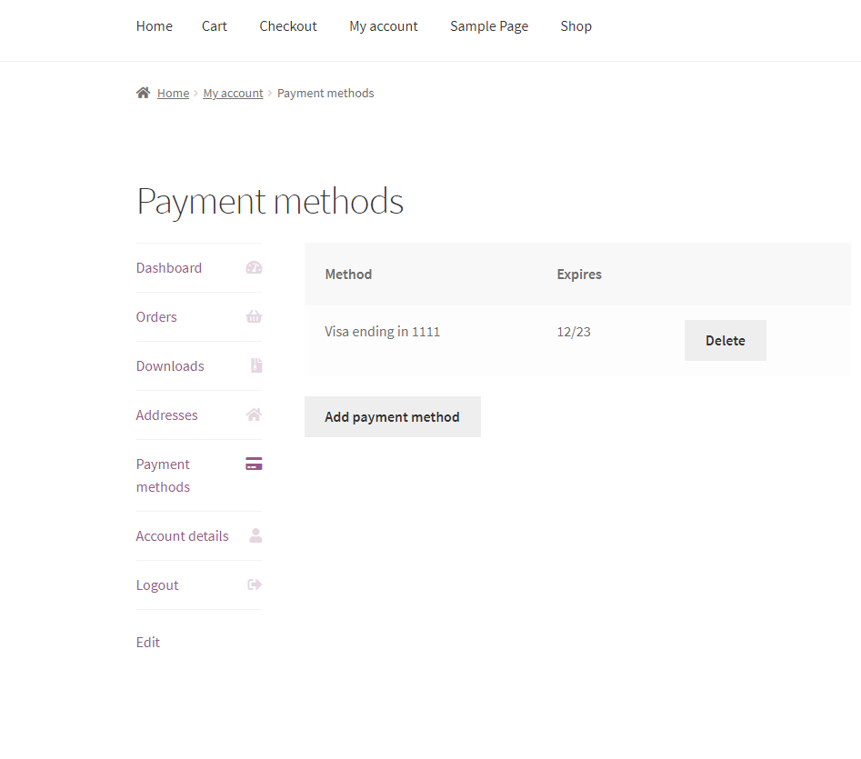Screen dimensions: 861x759
Task: Select Payment methods in the sidebar
Action: point(163,475)
